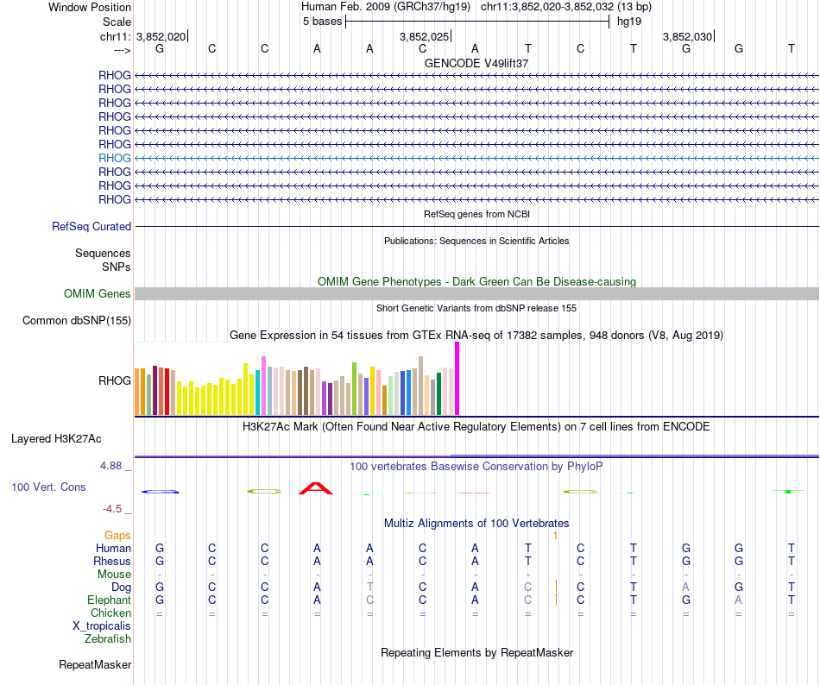Click the RepeatMasker track label
This screenshot has height=685, width=820.
click(95, 664)
